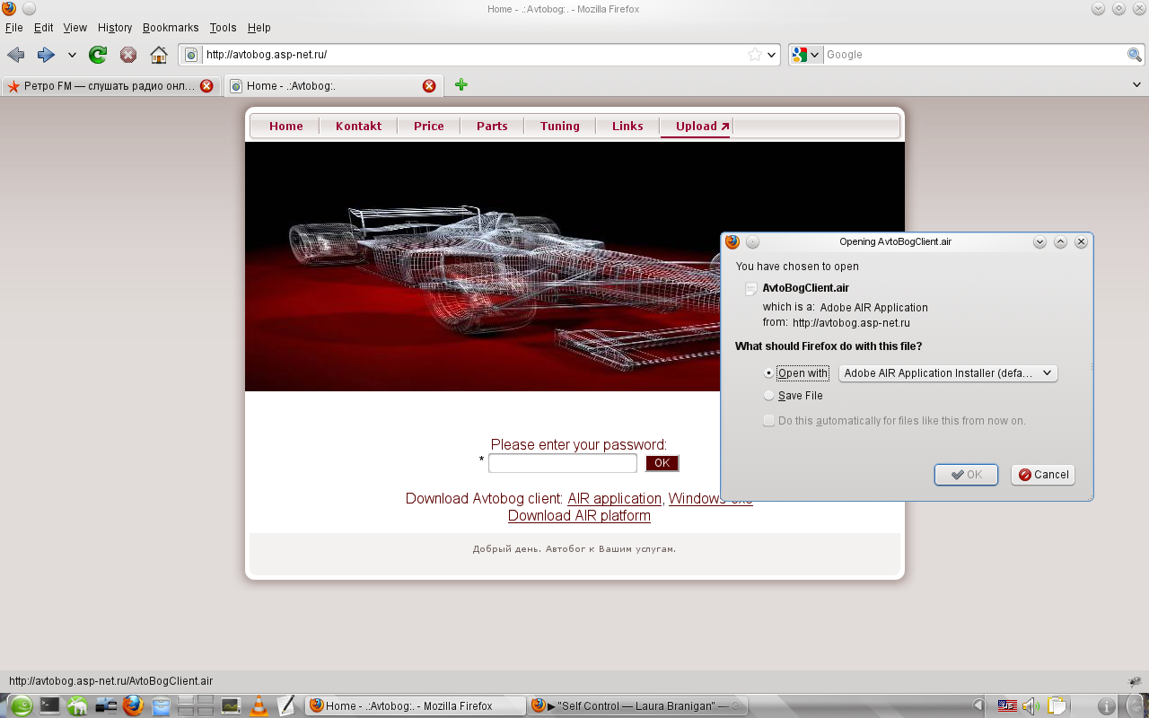Expand the URL bar history dropdown
This screenshot has width=1149, height=718.
tap(771, 55)
